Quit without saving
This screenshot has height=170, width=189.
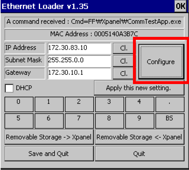[140, 153]
